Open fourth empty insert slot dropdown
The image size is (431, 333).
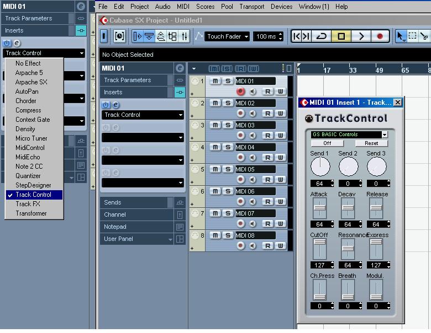[x=143, y=182]
